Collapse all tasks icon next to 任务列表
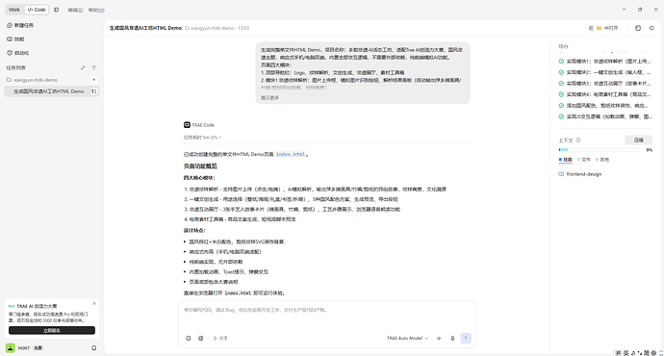This screenshot has height=356, width=664. point(83,67)
